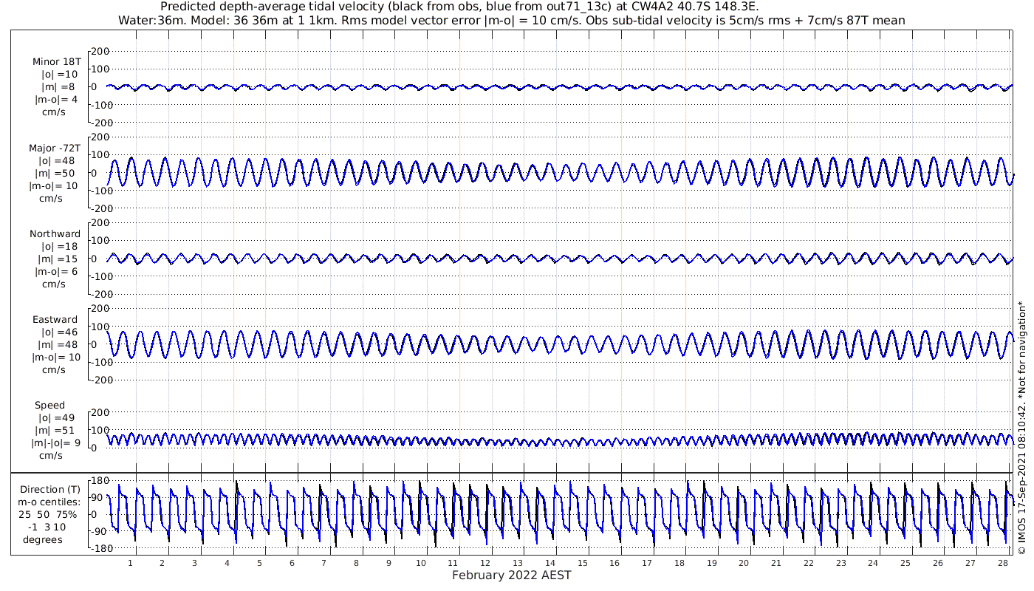
Task: Click the '|o| =46' Eastward value
Action: click(x=58, y=332)
